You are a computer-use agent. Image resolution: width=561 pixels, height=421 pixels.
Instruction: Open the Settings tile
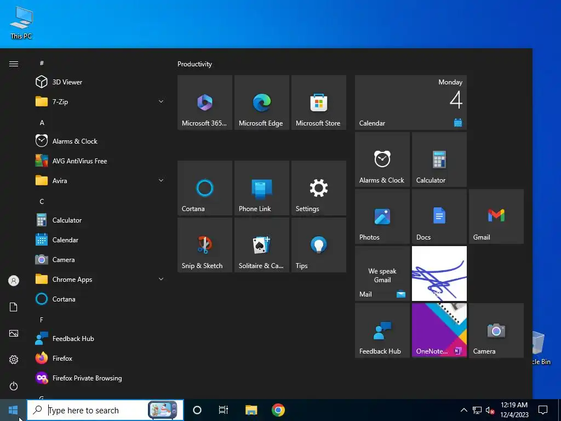[319, 188]
